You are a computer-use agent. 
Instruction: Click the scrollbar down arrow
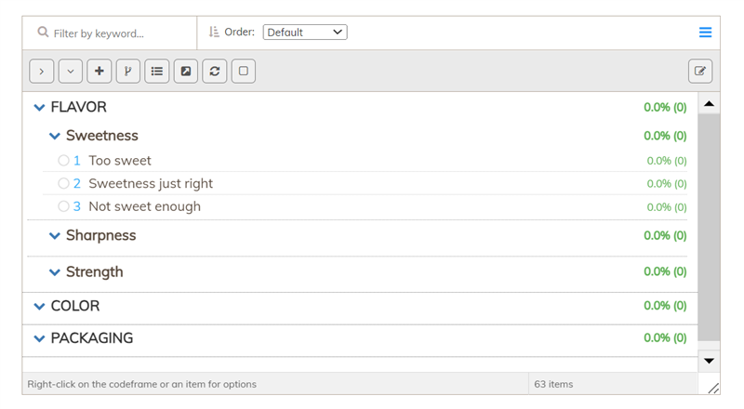[x=709, y=361]
